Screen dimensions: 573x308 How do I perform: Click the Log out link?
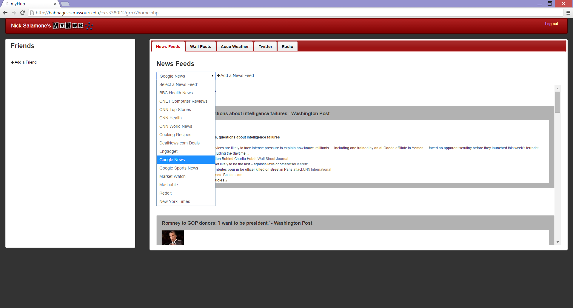552,24
